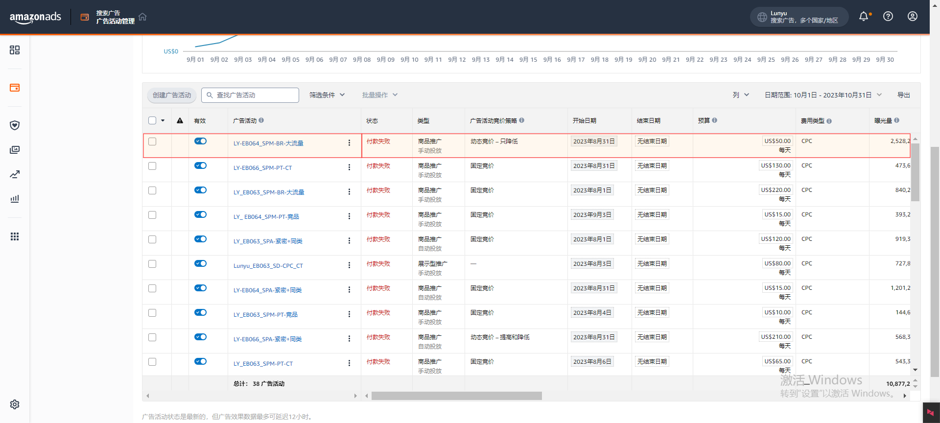Open the 批量操作 bulk actions menu
Viewport: 940px width, 423px height.
(379, 95)
